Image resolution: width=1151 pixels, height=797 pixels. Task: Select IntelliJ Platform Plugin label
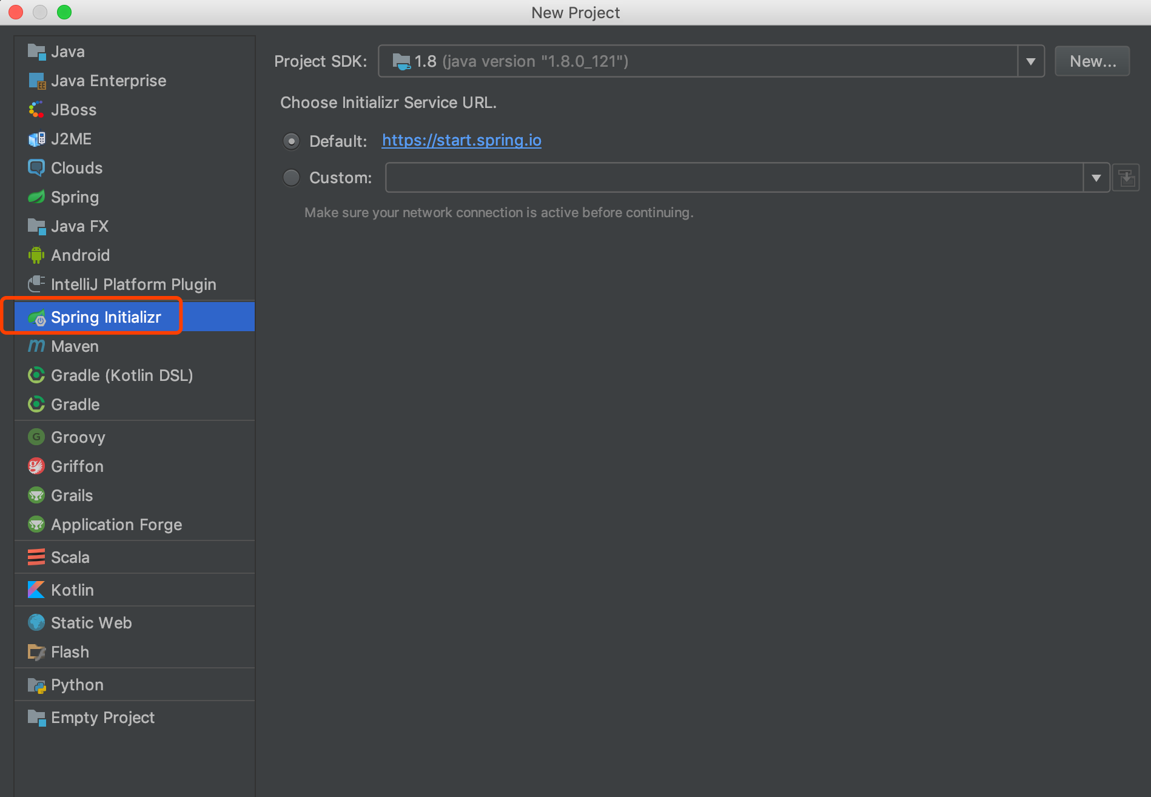pos(133,285)
